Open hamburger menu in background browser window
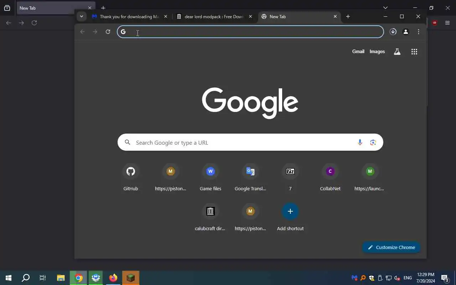Viewport: 456px width, 285px height. [x=447, y=23]
